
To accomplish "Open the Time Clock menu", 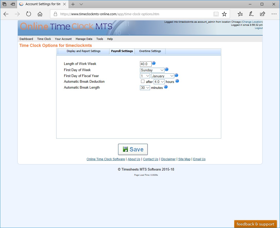I will tap(44, 39).
